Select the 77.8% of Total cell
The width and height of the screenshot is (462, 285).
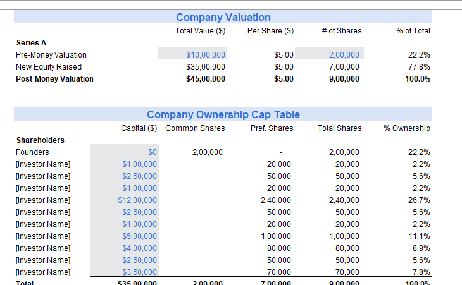(x=420, y=67)
